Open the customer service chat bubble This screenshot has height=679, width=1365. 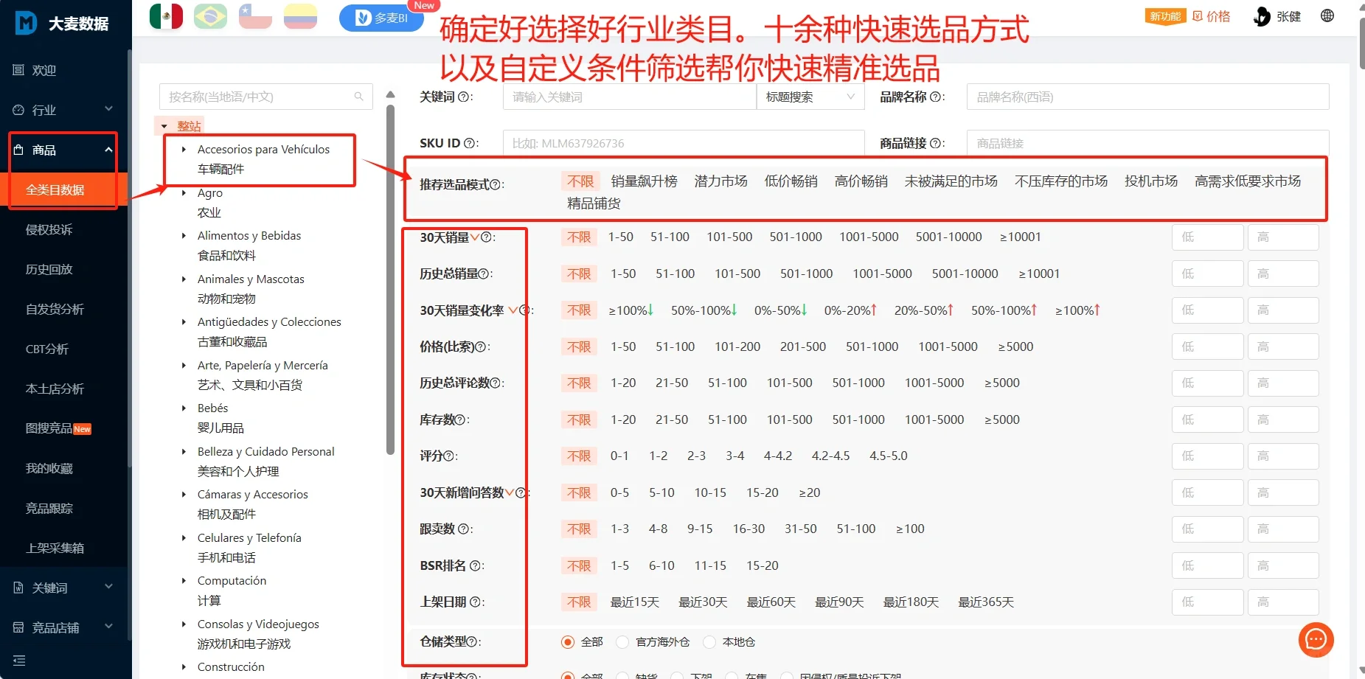click(1316, 640)
